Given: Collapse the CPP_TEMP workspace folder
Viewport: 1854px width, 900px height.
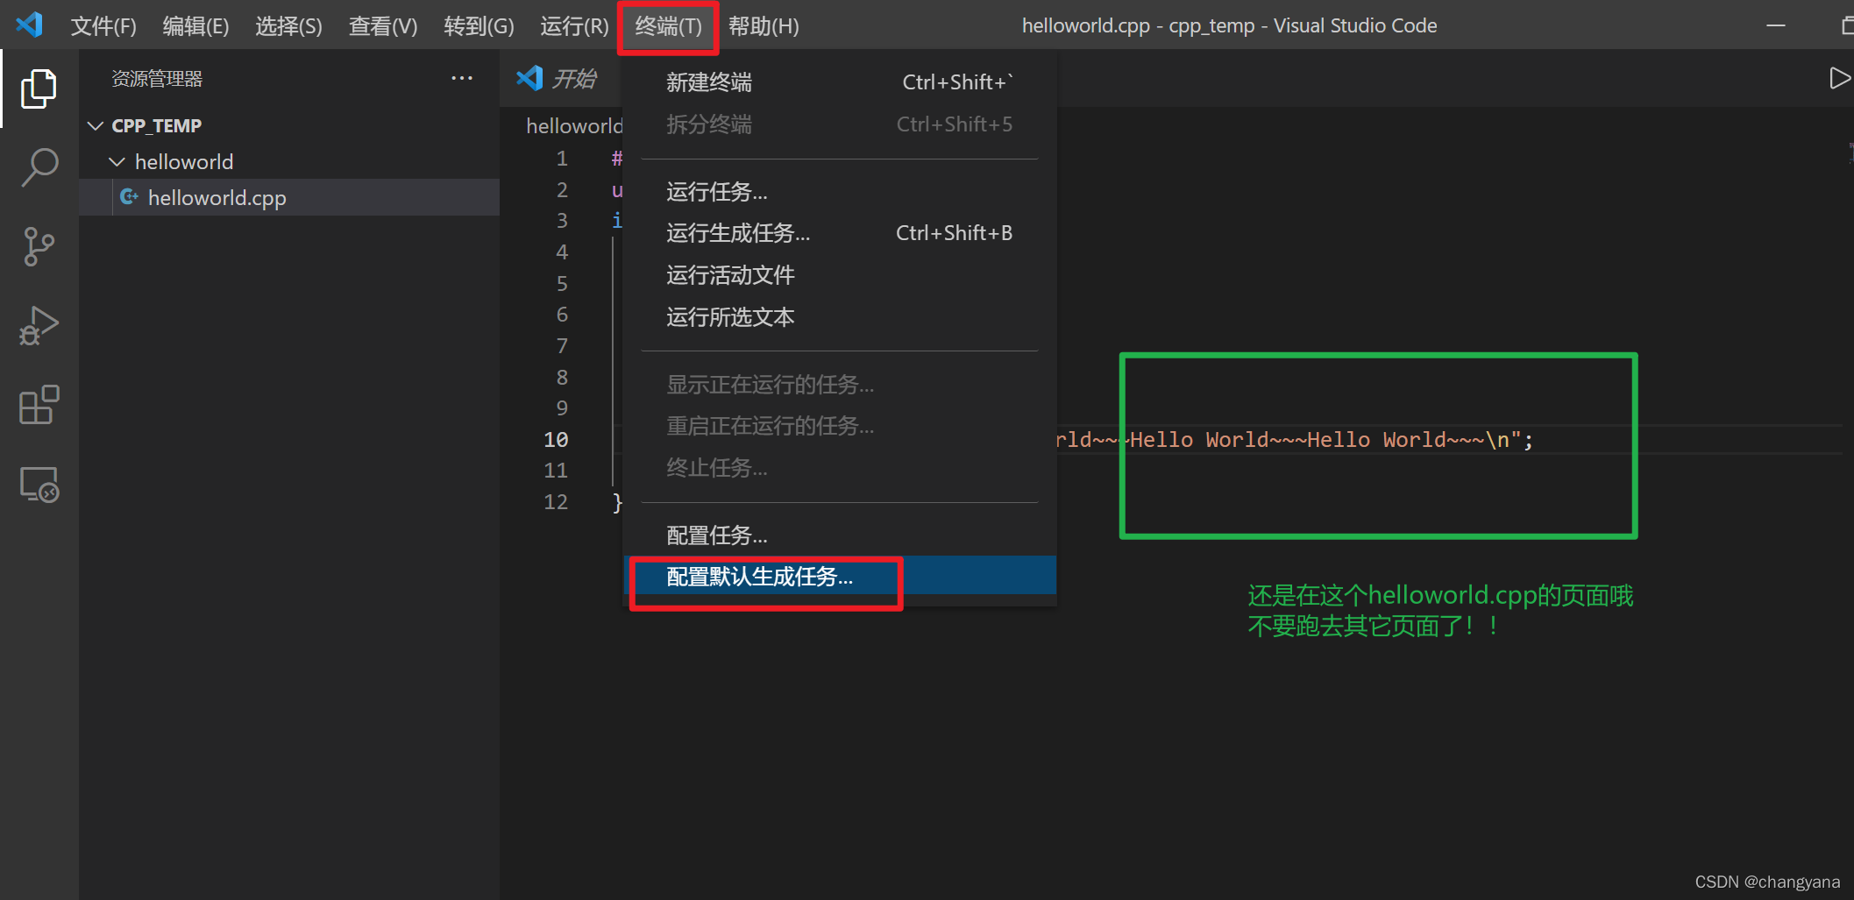Looking at the screenshot, I should click(x=96, y=126).
